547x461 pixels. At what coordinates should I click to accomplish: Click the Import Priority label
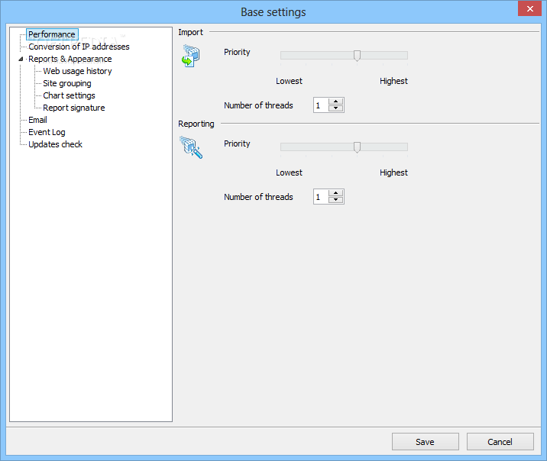238,52
